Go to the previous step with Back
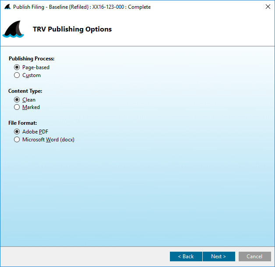 click(186, 256)
